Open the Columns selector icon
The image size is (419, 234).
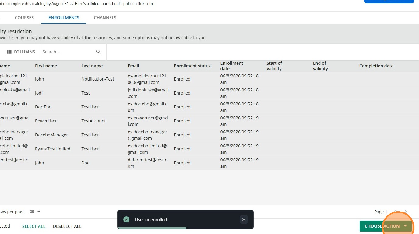[9, 52]
